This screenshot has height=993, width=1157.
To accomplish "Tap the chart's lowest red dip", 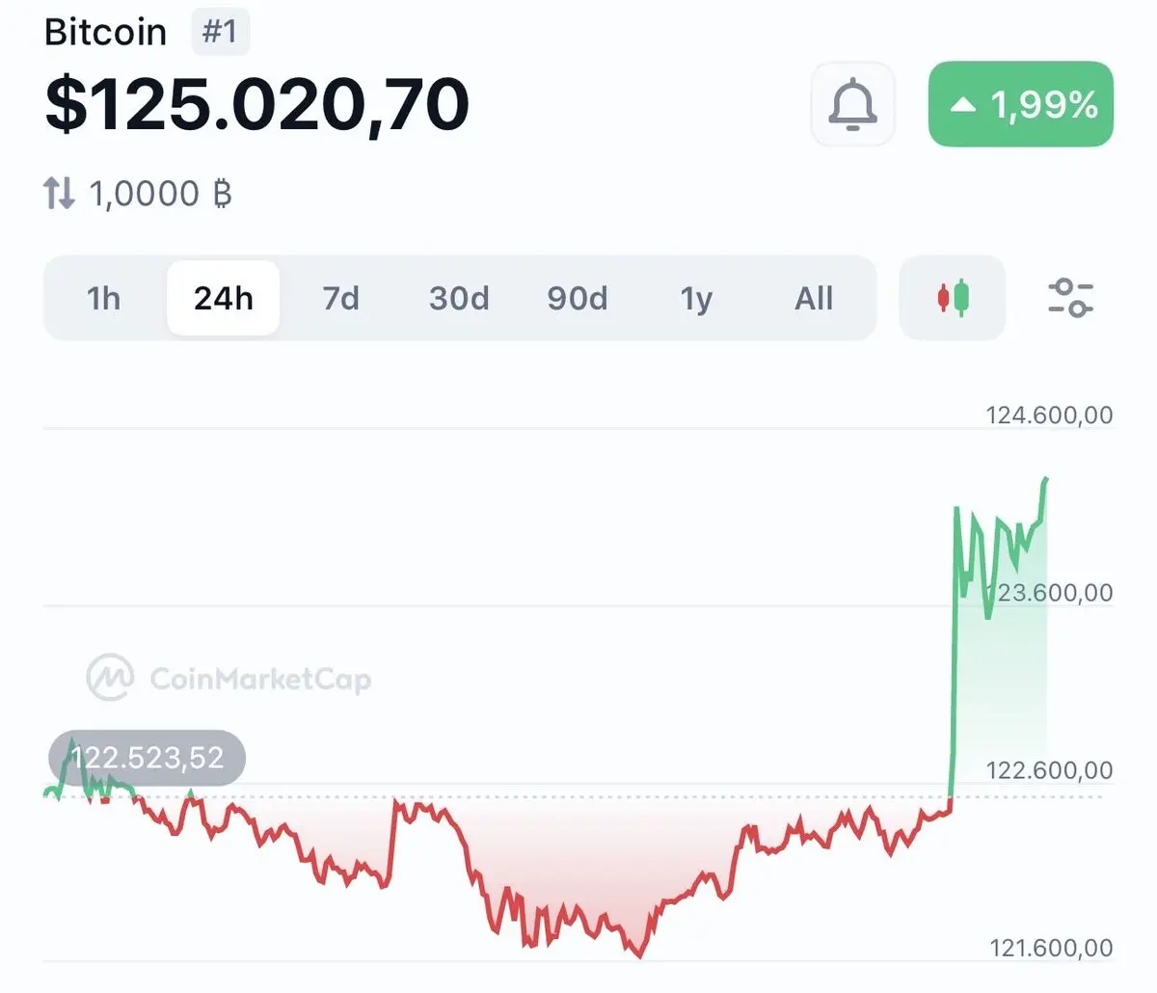I will click(638, 955).
